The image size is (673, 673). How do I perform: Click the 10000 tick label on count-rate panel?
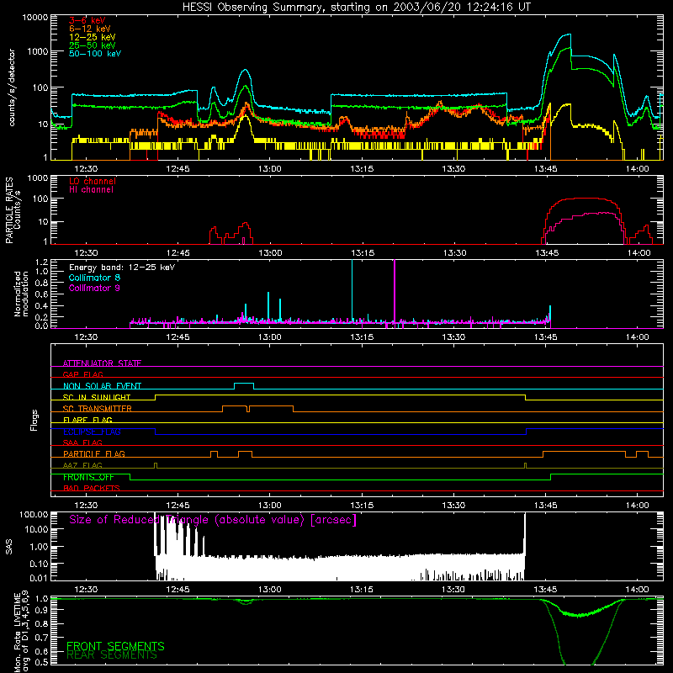click(x=35, y=18)
